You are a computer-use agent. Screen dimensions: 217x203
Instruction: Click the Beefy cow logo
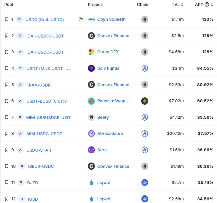91,117
